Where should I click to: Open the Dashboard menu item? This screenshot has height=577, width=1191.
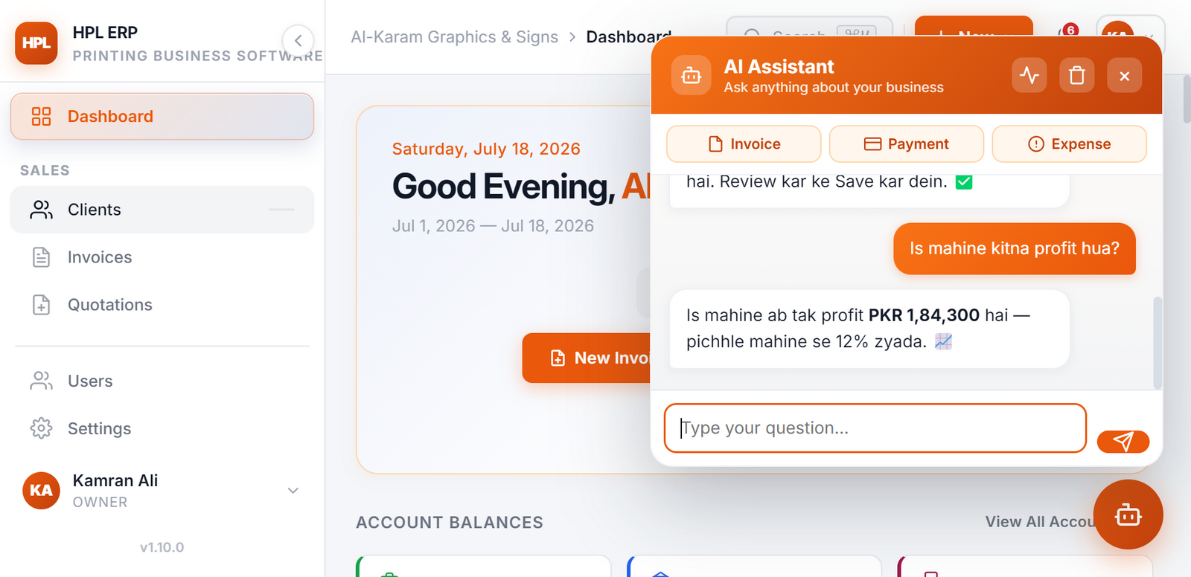point(162,116)
